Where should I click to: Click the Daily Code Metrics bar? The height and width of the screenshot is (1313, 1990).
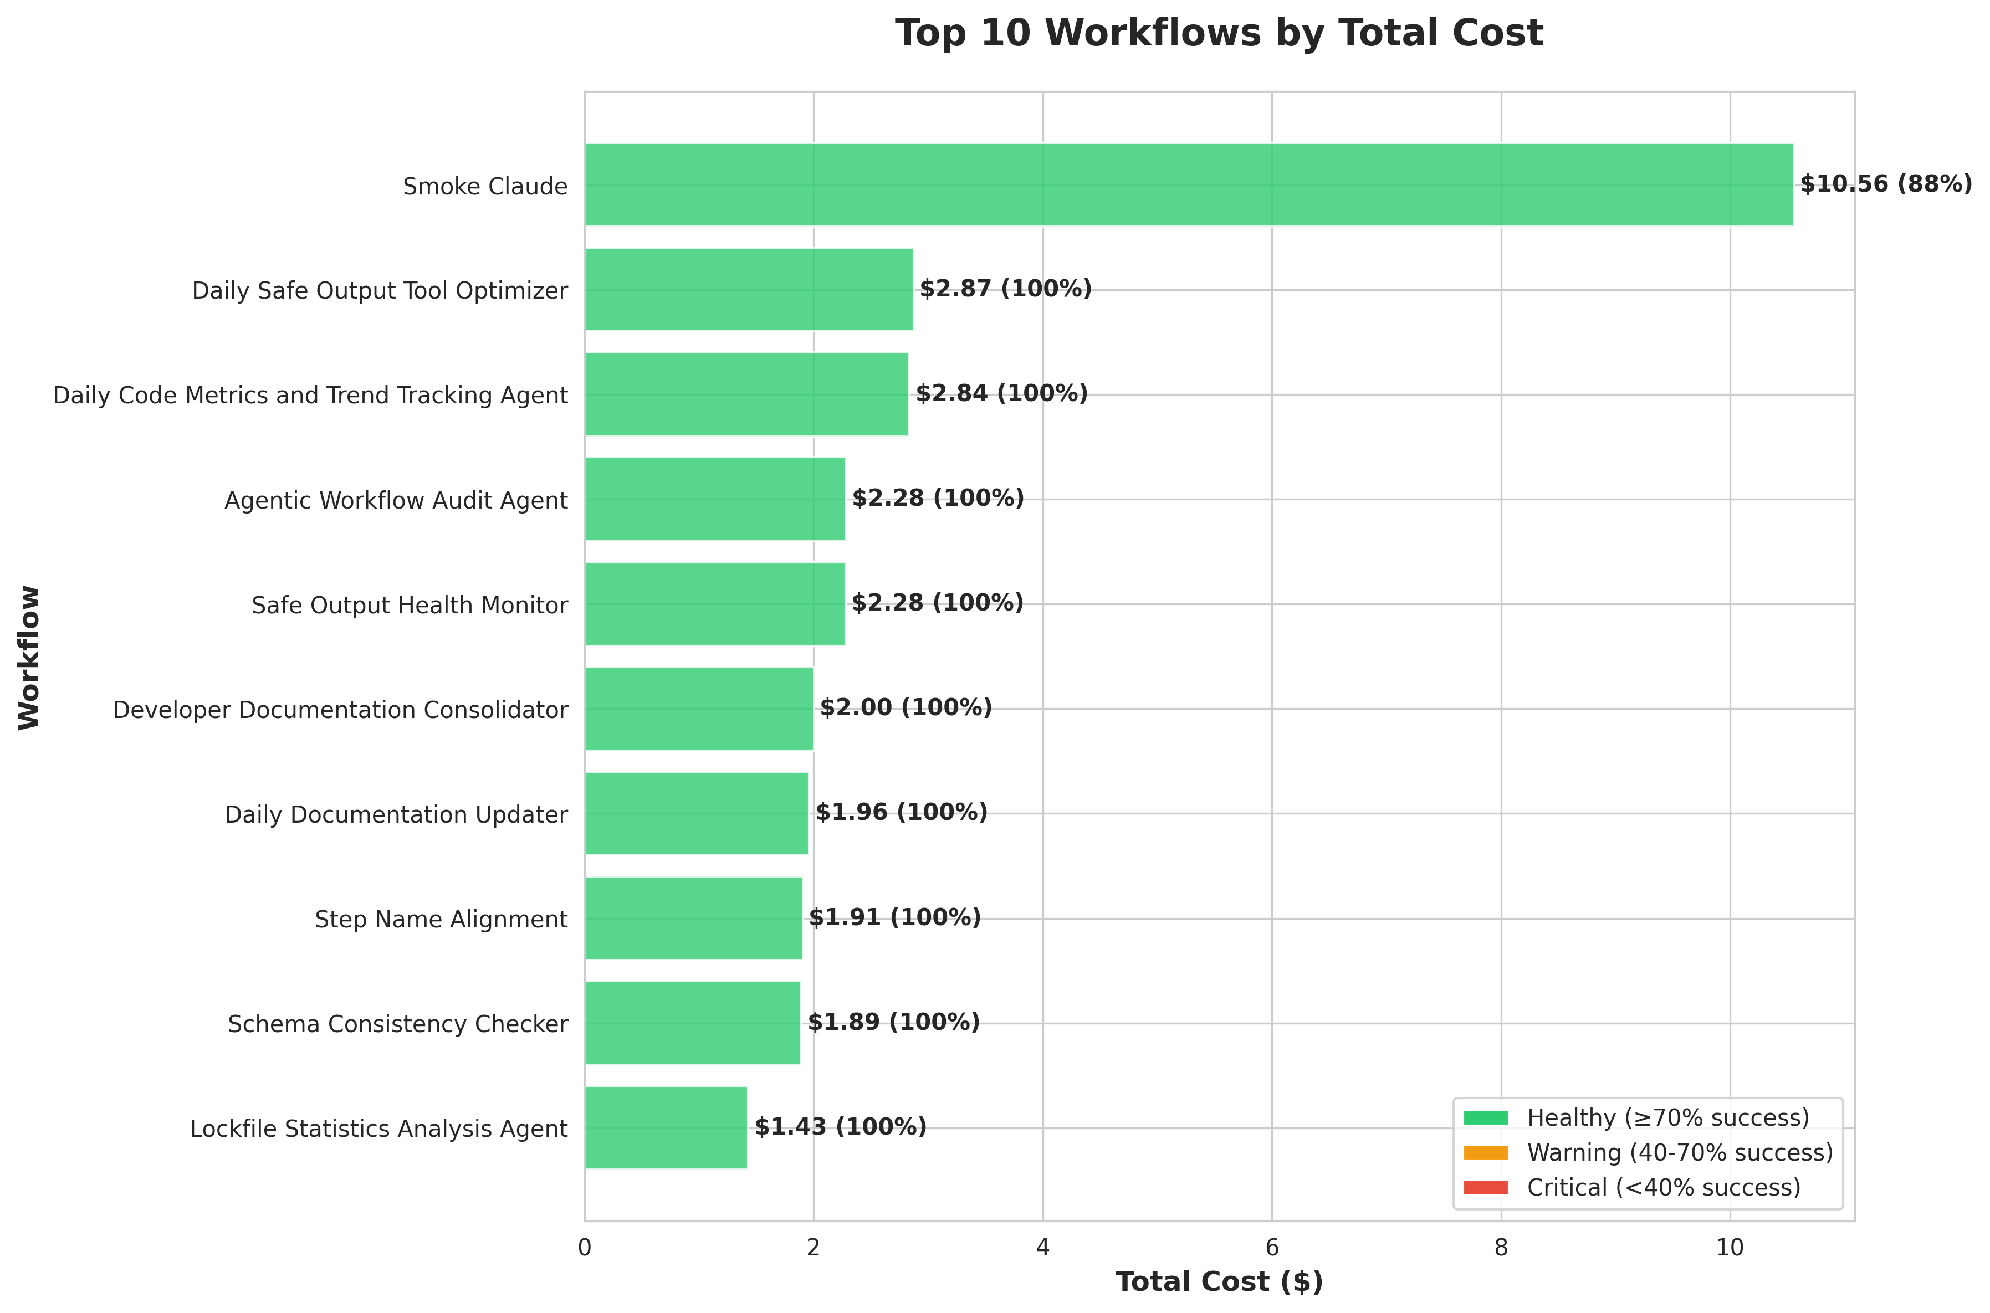(x=746, y=393)
